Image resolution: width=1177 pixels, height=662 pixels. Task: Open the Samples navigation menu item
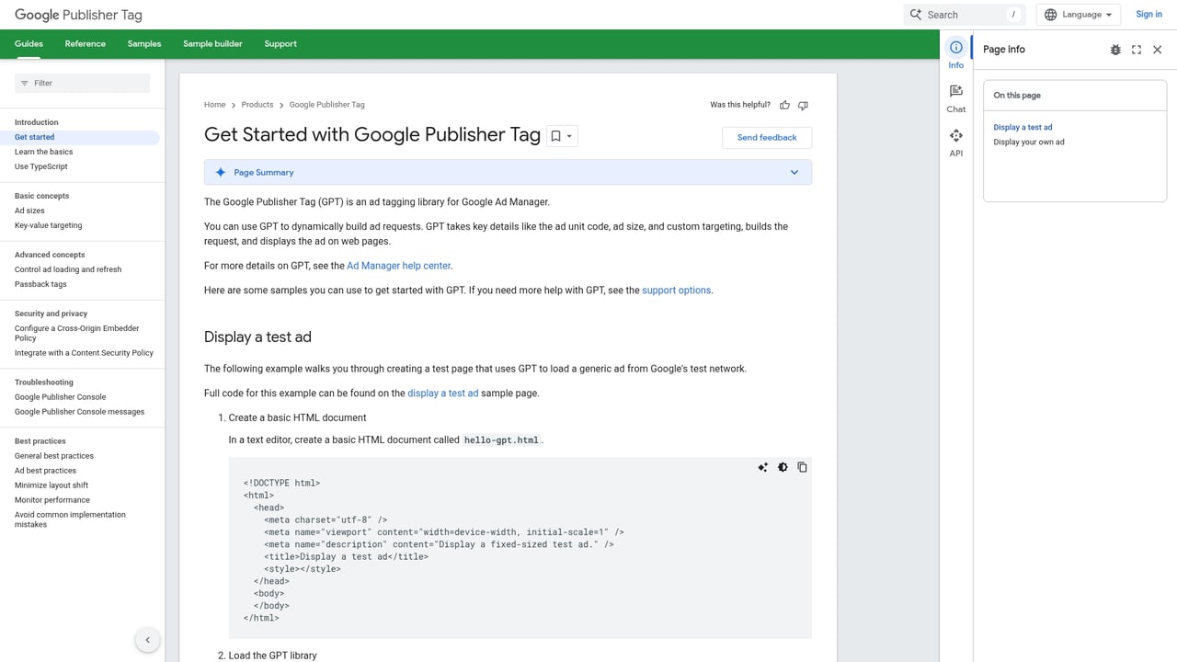(x=143, y=43)
